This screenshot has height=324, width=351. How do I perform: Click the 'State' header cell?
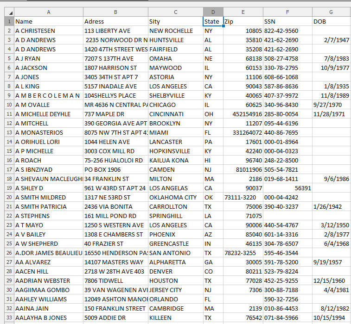213,21
